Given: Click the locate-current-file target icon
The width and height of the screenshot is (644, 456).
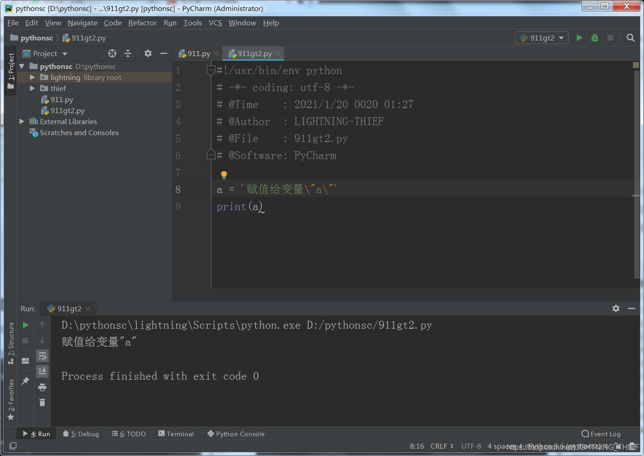Looking at the screenshot, I should point(112,53).
